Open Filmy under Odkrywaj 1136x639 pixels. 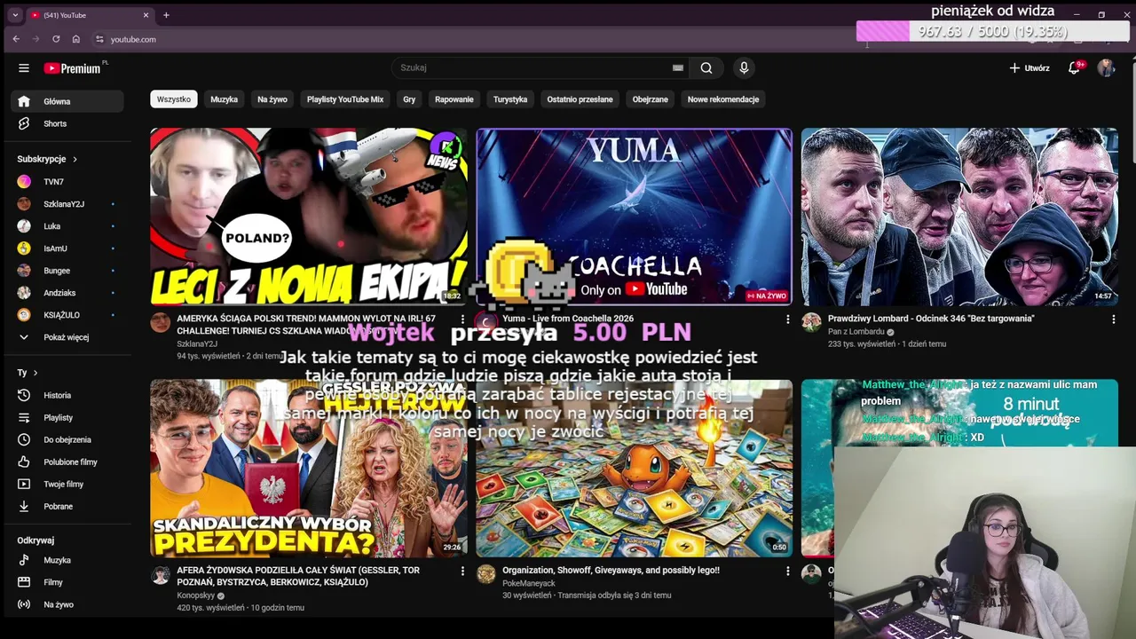(x=67, y=582)
